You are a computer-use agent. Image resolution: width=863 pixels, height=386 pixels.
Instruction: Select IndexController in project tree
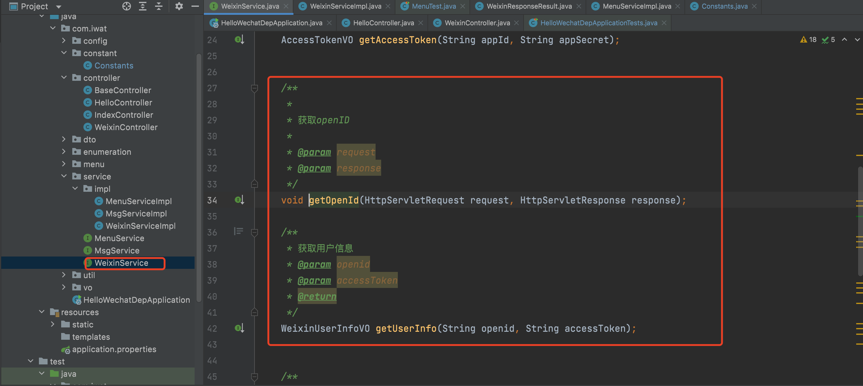coord(118,115)
